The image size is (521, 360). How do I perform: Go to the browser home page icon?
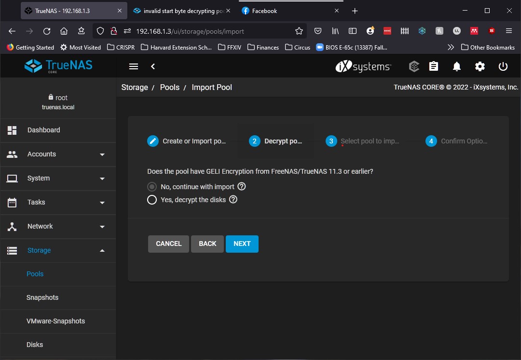point(64,31)
